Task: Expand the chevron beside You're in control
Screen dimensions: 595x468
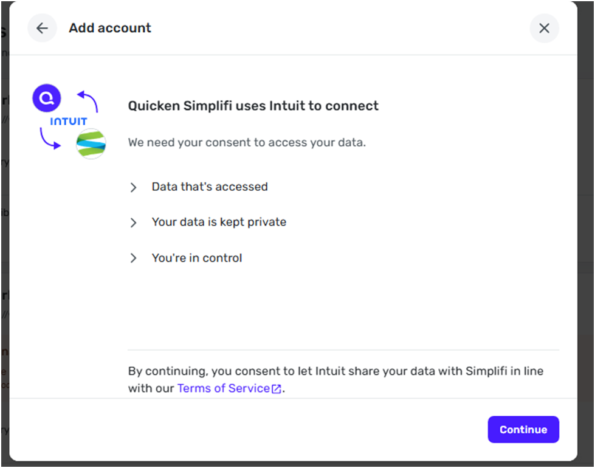Action: [x=134, y=258]
